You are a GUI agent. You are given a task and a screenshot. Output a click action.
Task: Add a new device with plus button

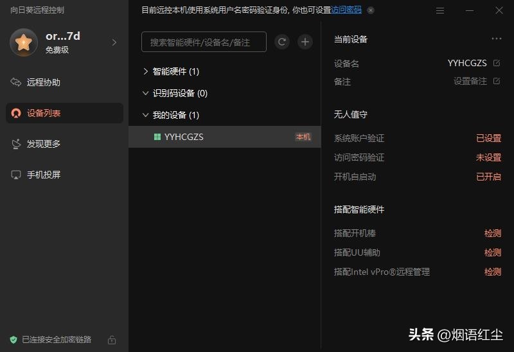click(x=305, y=42)
